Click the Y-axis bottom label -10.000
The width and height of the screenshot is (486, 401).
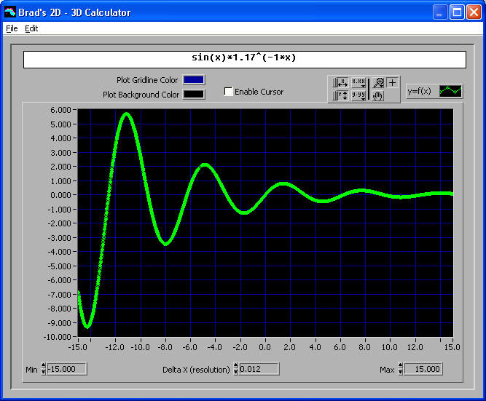(x=58, y=337)
